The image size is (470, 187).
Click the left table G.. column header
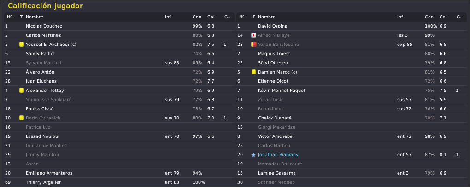point(227,17)
